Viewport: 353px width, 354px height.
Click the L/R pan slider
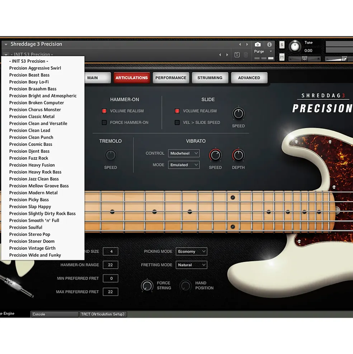tap(305, 59)
